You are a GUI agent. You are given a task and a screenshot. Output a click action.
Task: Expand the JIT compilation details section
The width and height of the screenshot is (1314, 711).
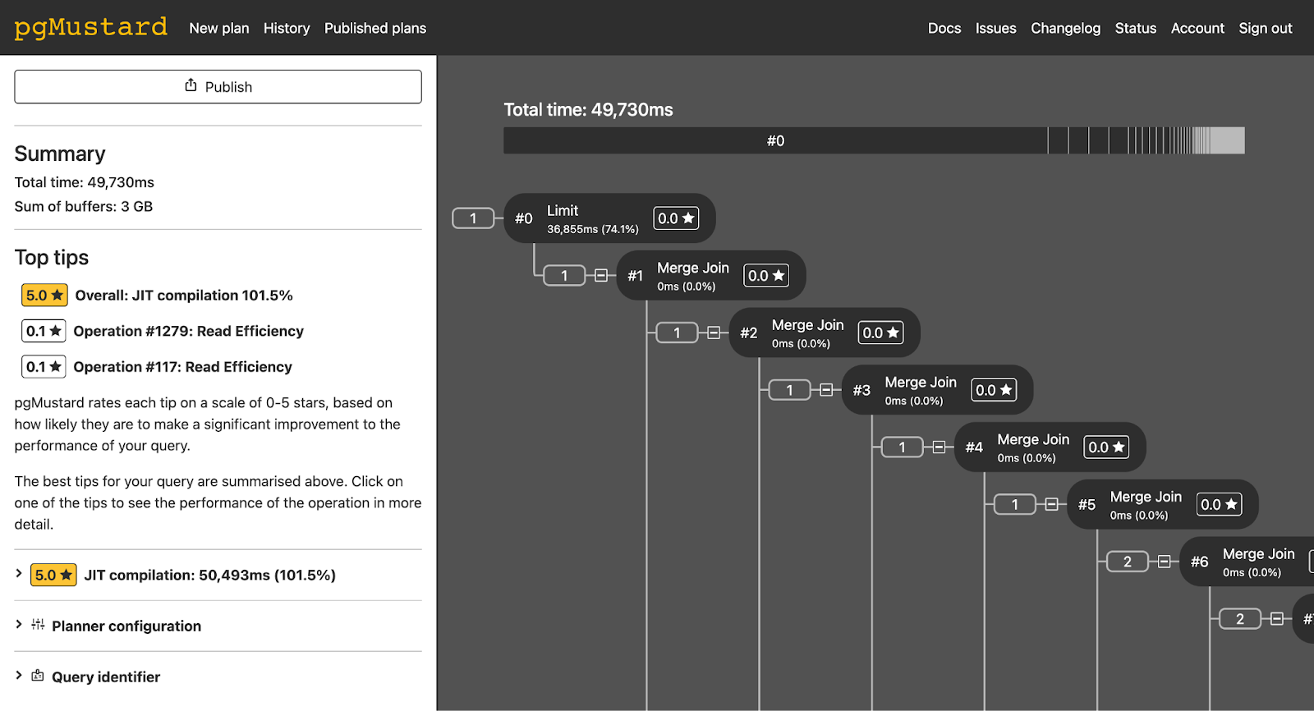[x=19, y=574]
